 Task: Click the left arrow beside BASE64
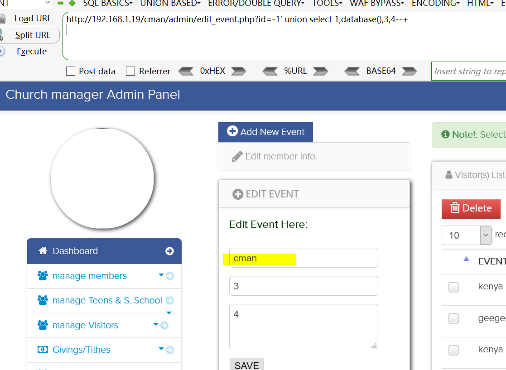click(x=352, y=71)
